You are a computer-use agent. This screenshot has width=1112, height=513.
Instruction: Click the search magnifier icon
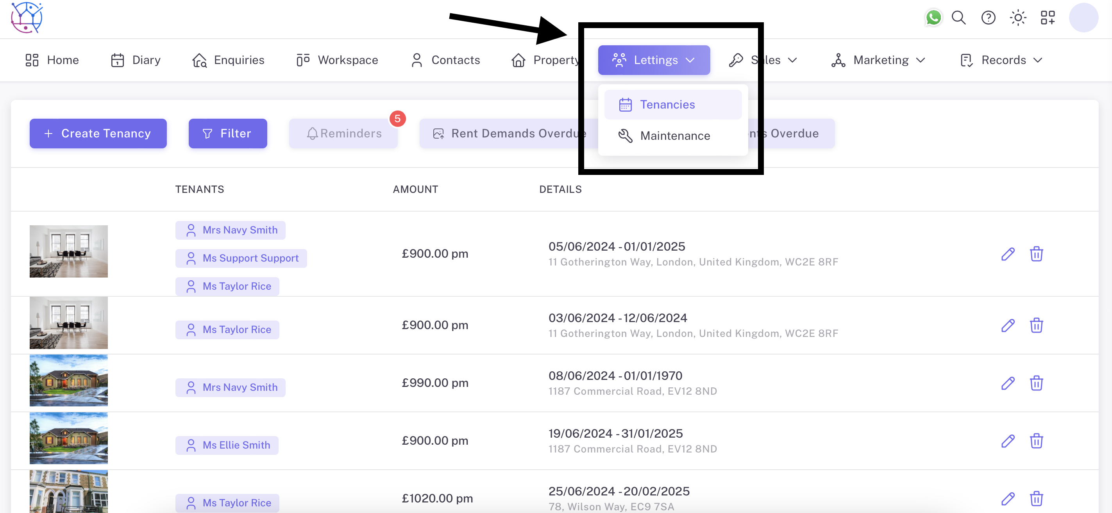pos(958,18)
